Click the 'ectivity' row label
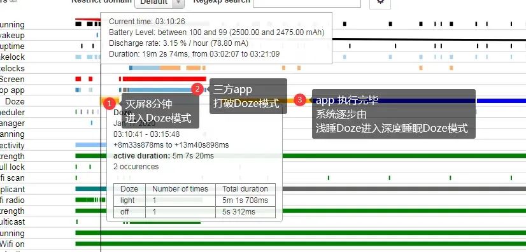 coord(12,146)
